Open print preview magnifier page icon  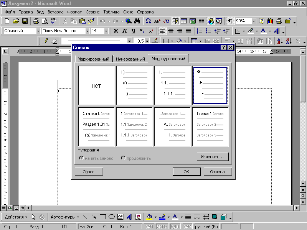pos(45,21)
